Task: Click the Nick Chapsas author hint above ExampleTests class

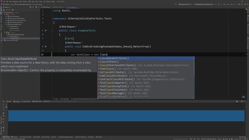Action: click(x=68, y=27)
